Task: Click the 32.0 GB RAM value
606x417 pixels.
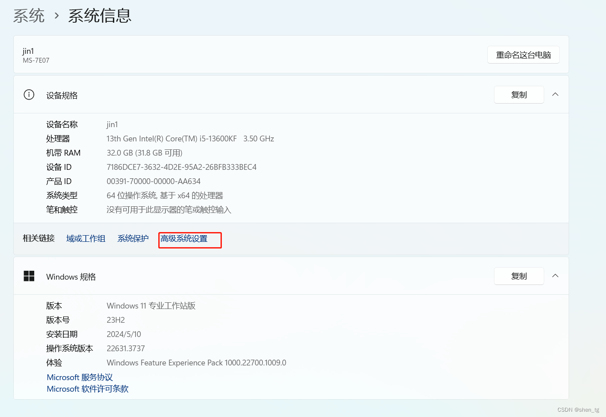Action: click(x=144, y=153)
